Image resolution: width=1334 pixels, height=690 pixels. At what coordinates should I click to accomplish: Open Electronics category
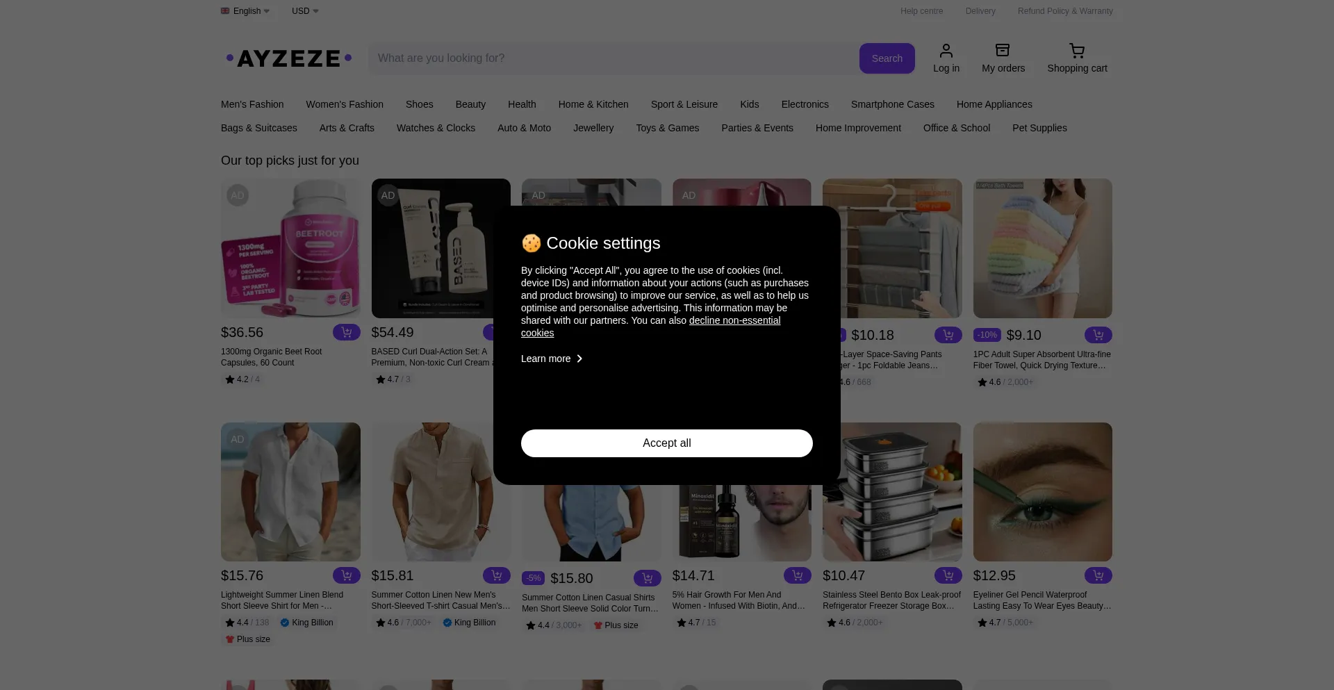[x=805, y=104]
